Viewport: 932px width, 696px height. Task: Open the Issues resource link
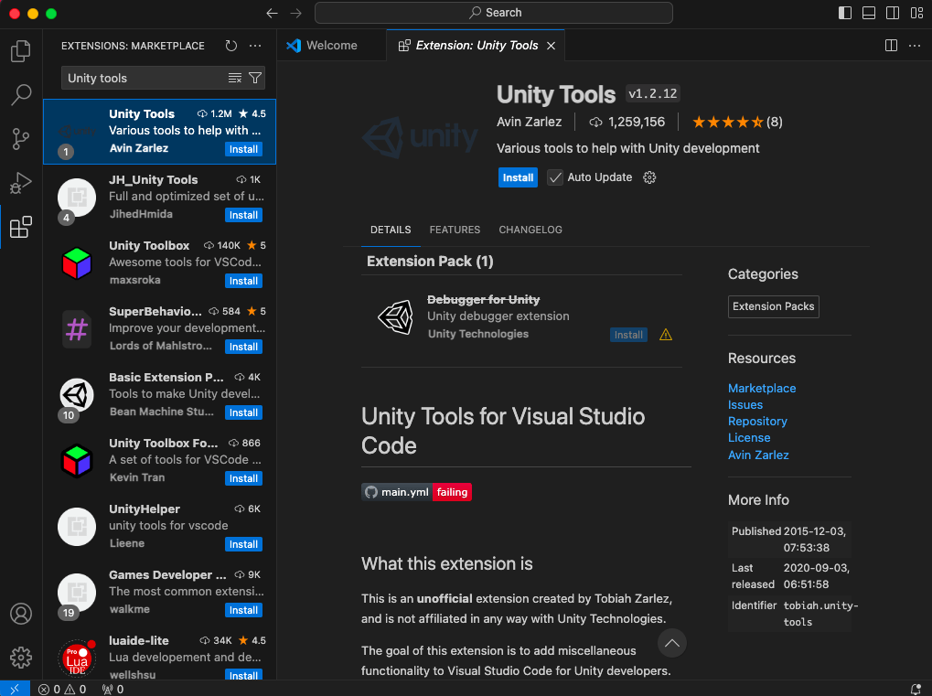745,405
